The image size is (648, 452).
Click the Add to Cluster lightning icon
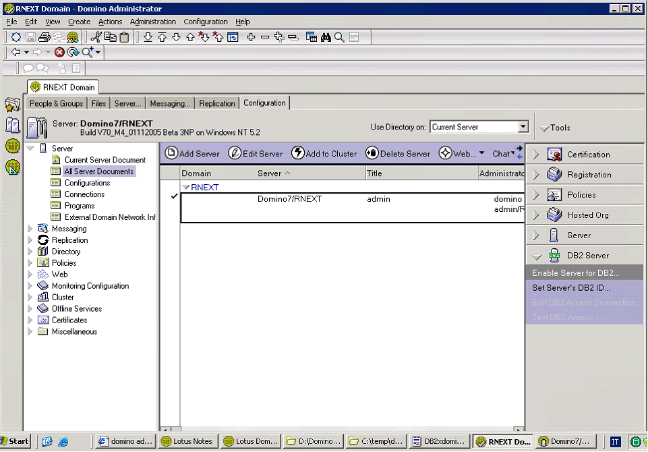point(297,153)
